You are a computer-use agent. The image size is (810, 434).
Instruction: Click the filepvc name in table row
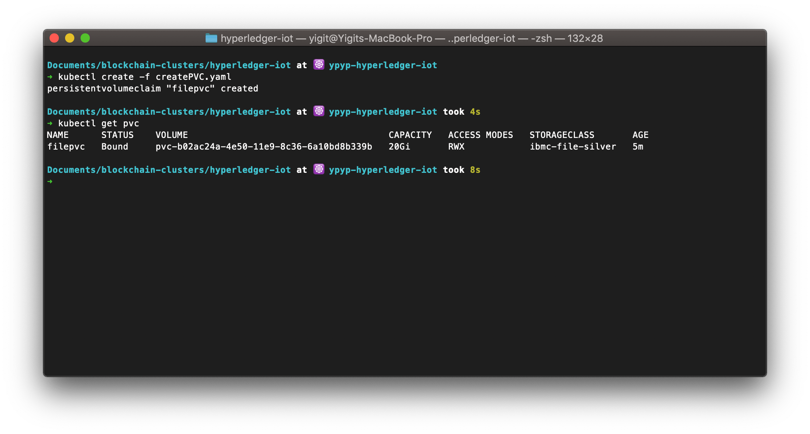[66, 146]
